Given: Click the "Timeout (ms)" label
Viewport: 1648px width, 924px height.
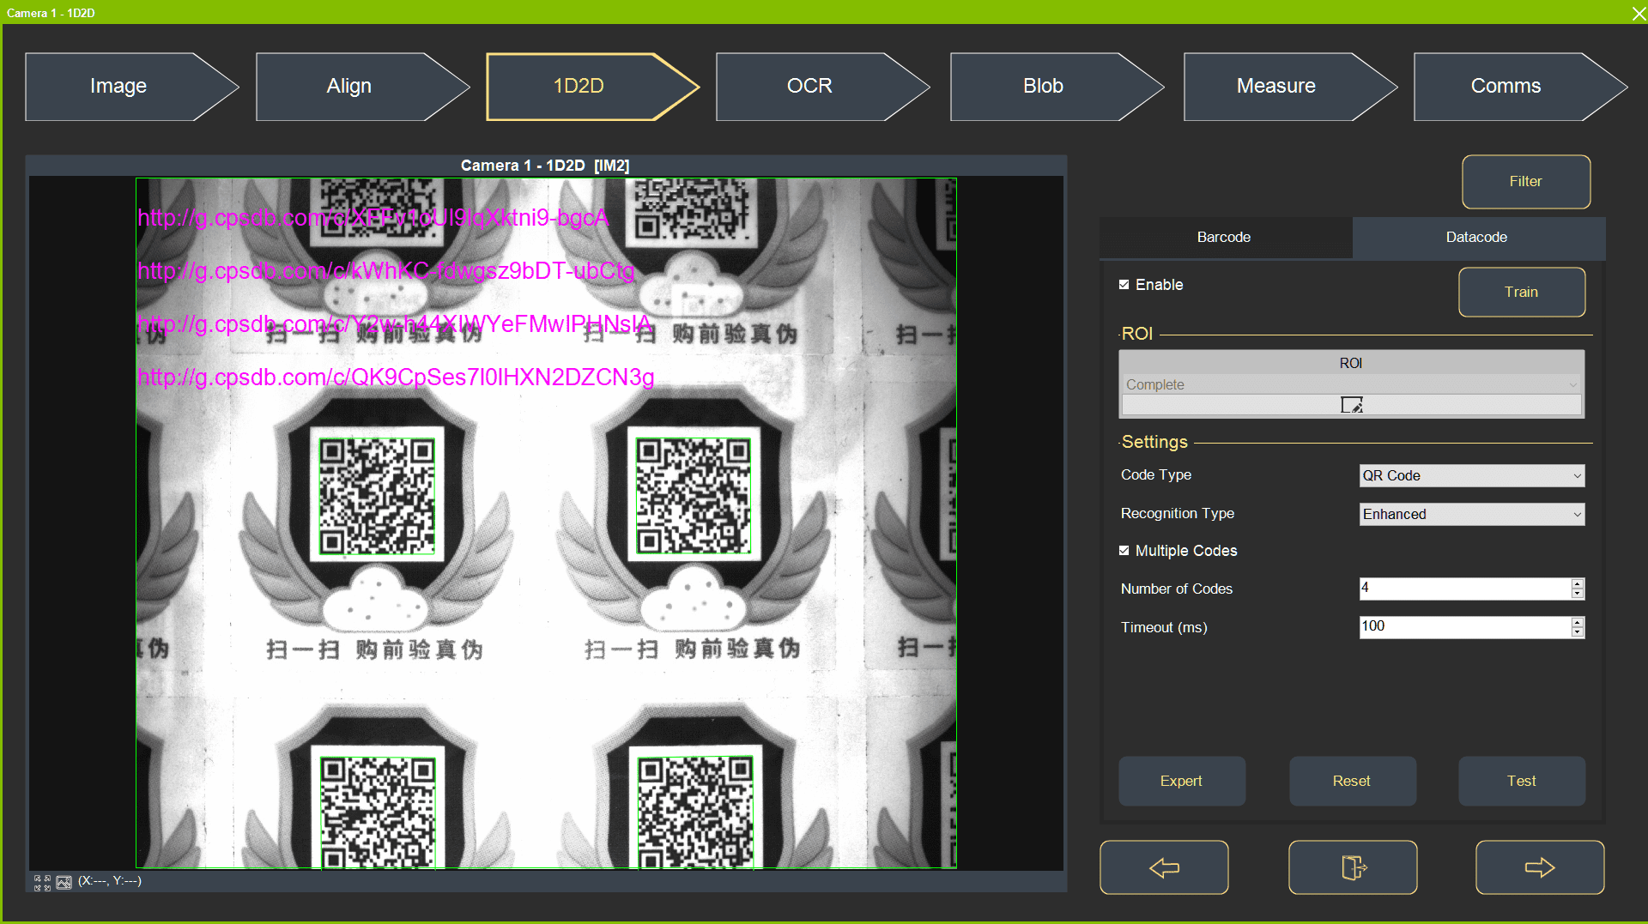Looking at the screenshot, I should pos(1164,628).
